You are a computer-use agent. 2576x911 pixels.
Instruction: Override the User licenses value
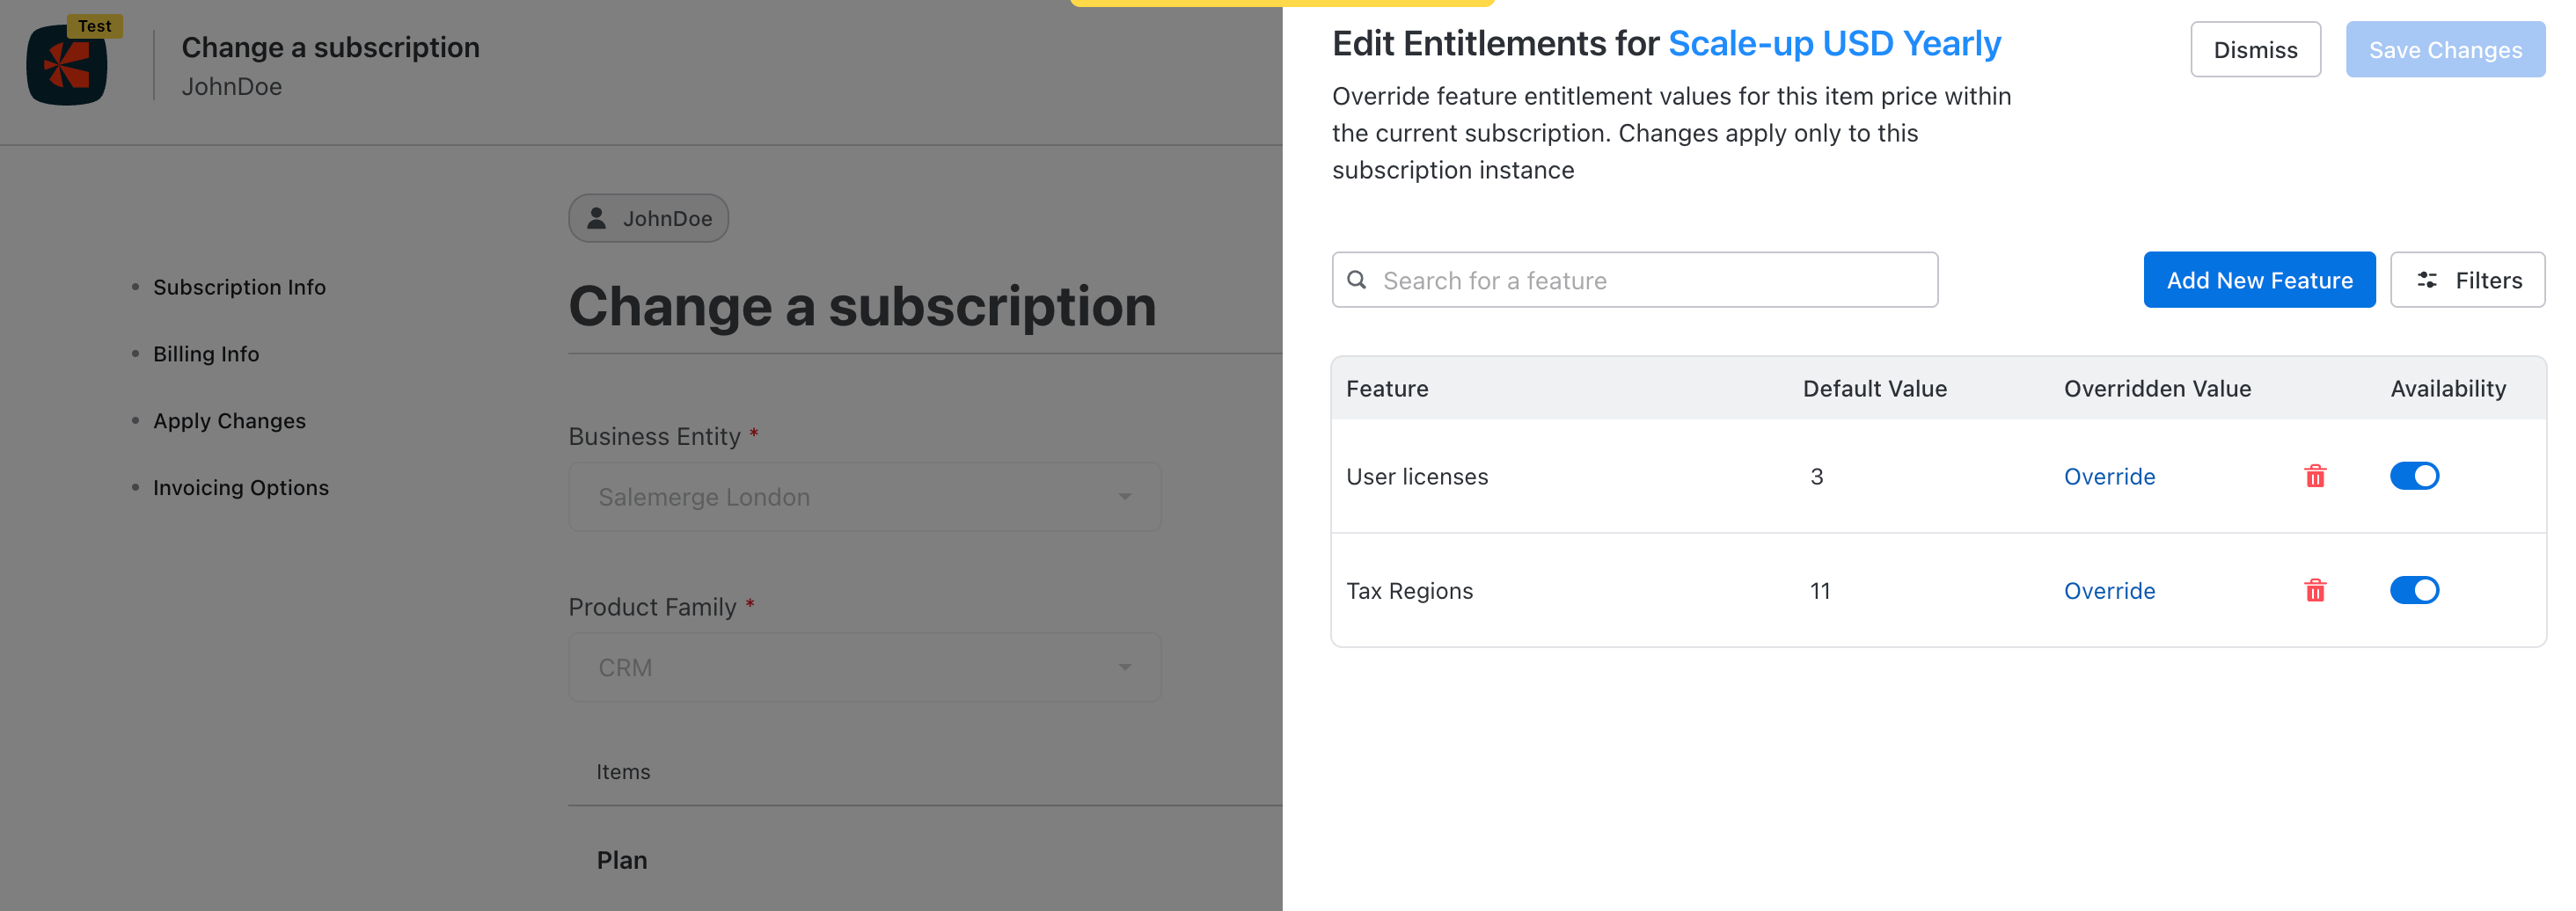(2109, 477)
